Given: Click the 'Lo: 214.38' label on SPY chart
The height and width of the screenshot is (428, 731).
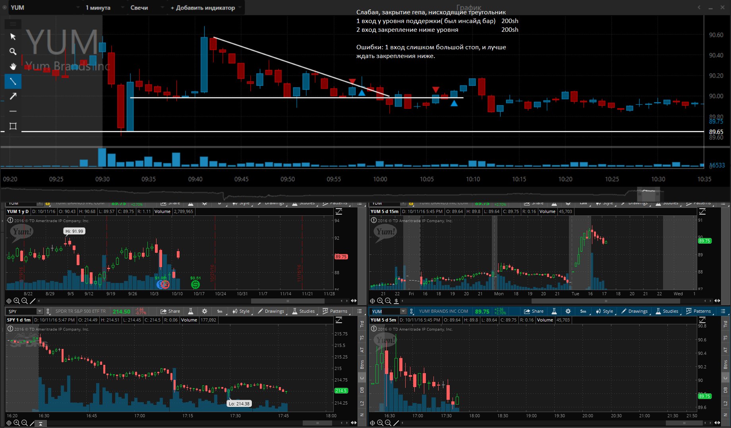Looking at the screenshot, I should pos(239,403).
